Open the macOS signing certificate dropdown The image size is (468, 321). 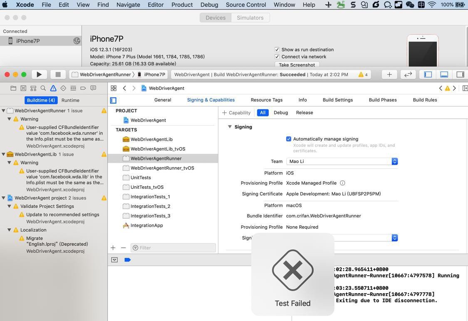pos(366,238)
